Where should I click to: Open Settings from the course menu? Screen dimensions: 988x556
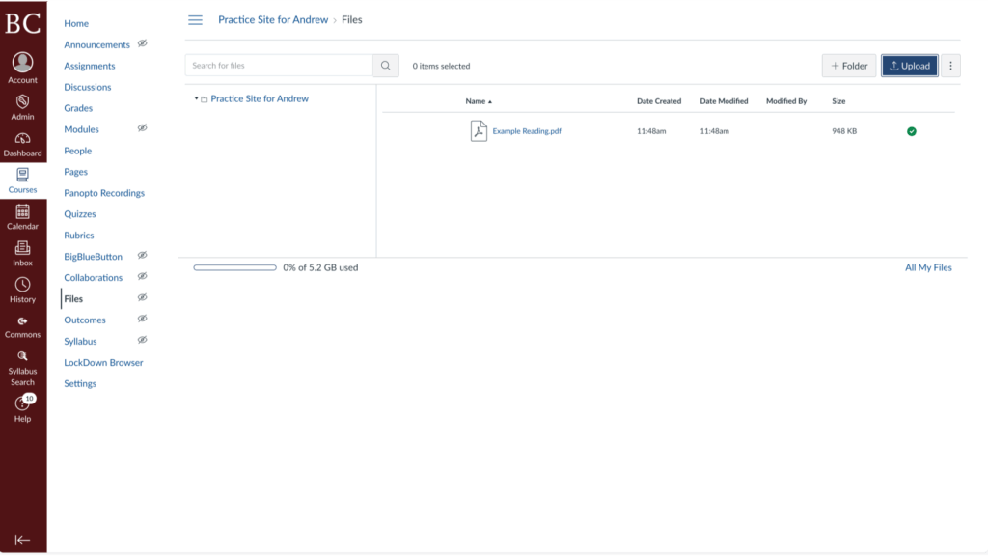(x=80, y=383)
